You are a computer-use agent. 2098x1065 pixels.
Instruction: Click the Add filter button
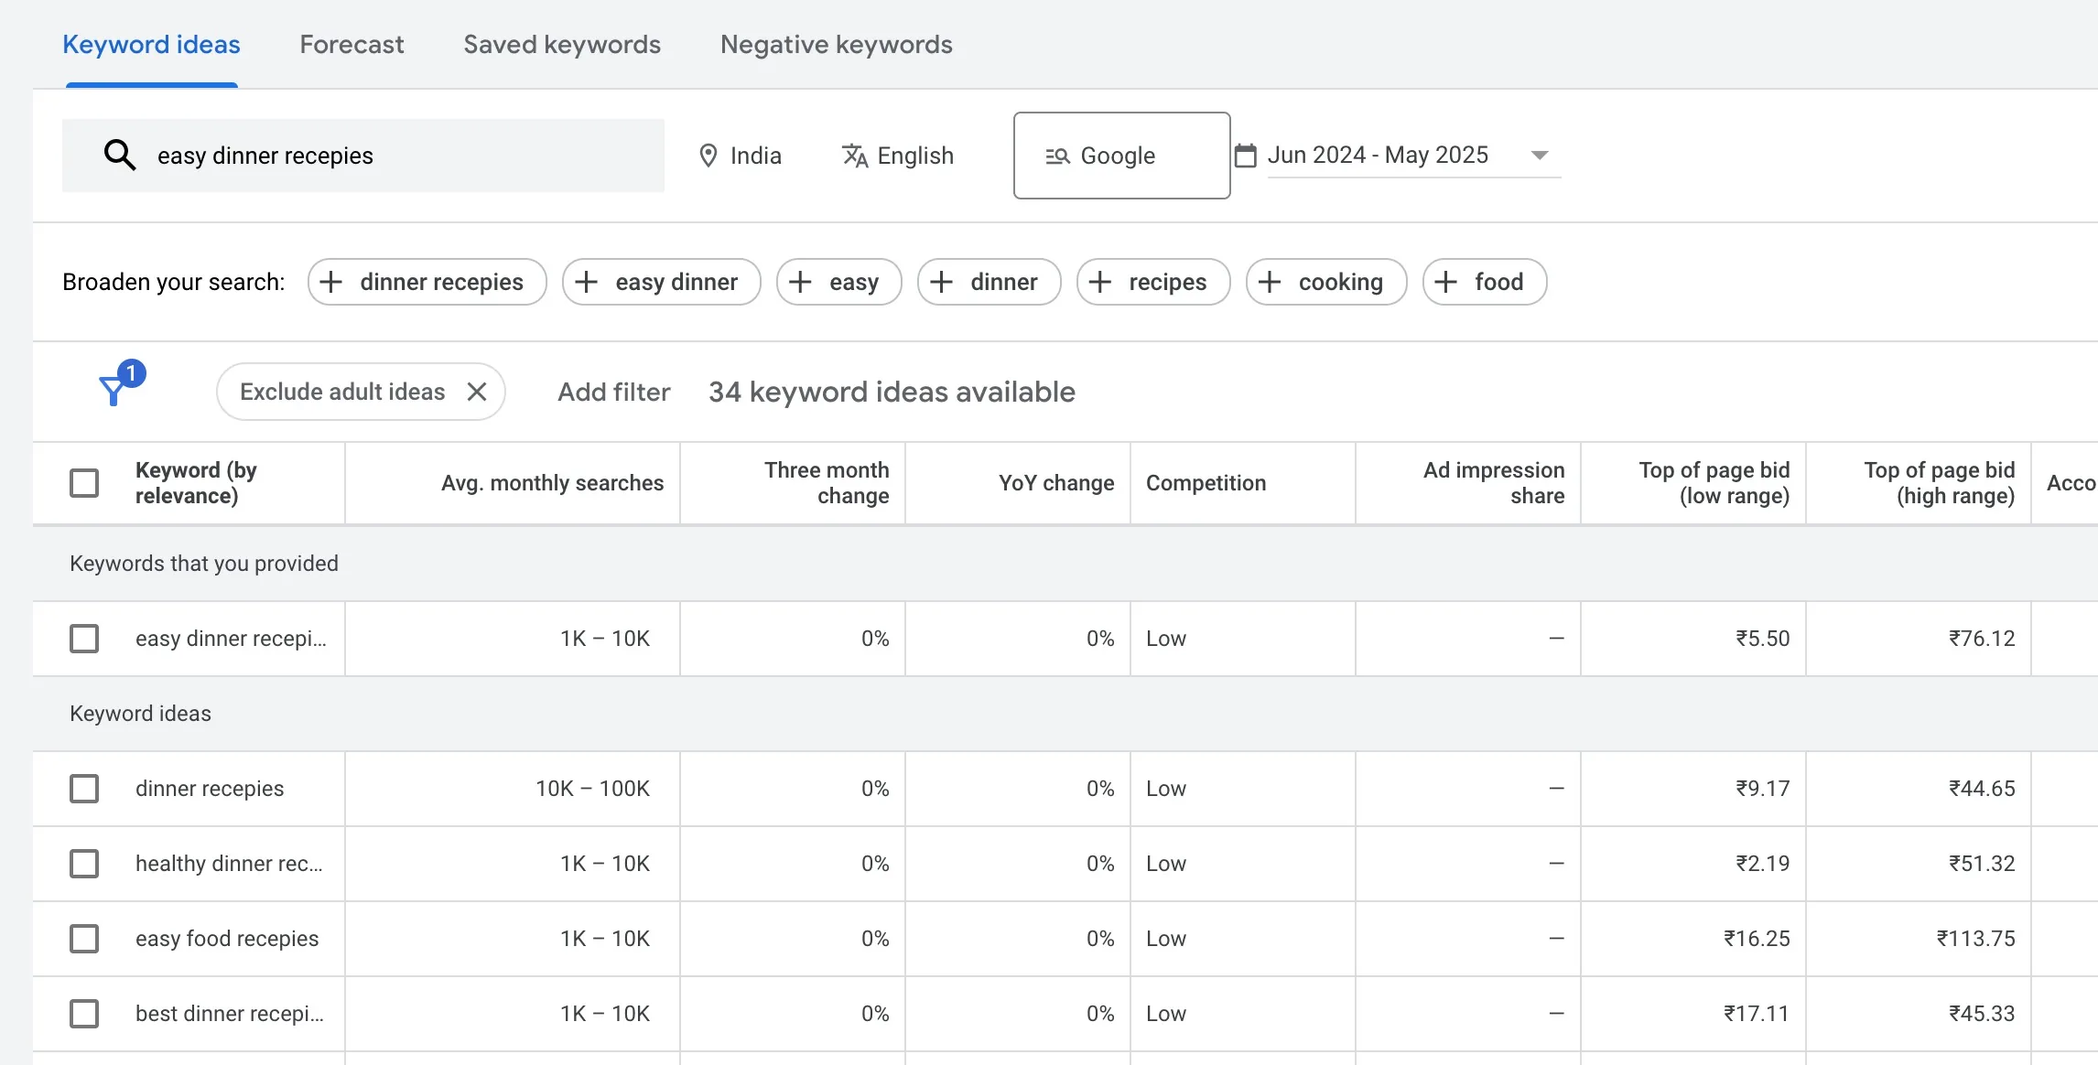click(x=613, y=392)
